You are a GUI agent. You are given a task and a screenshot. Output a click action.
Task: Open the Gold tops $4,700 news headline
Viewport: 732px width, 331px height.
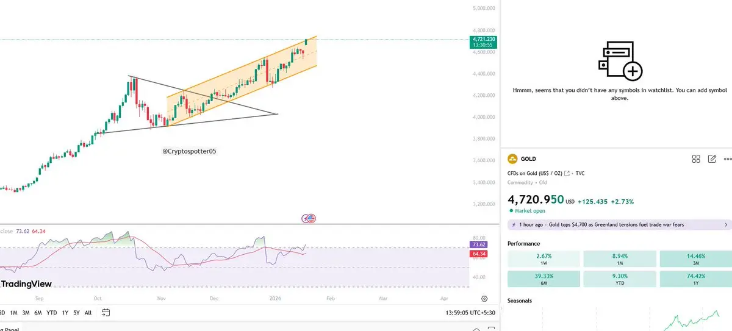[x=617, y=225]
